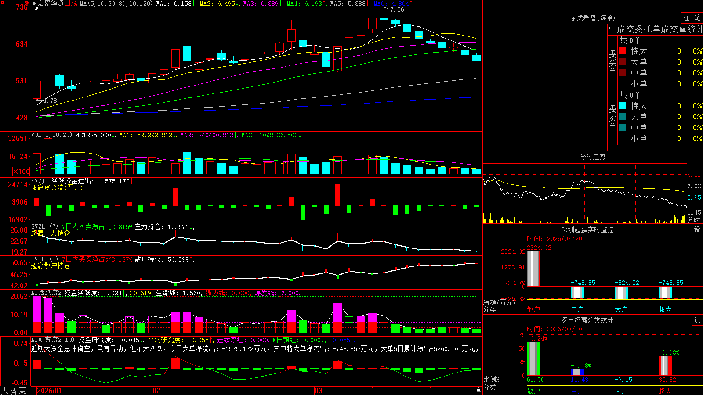The width and height of the screenshot is (703, 395).
Task: Click the 龙虎看盘(逐单) title
Action: pyautogui.click(x=592, y=18)
